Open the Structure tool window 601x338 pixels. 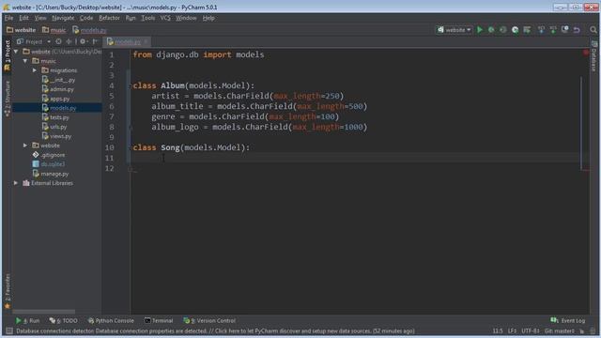tap(8, 99)
